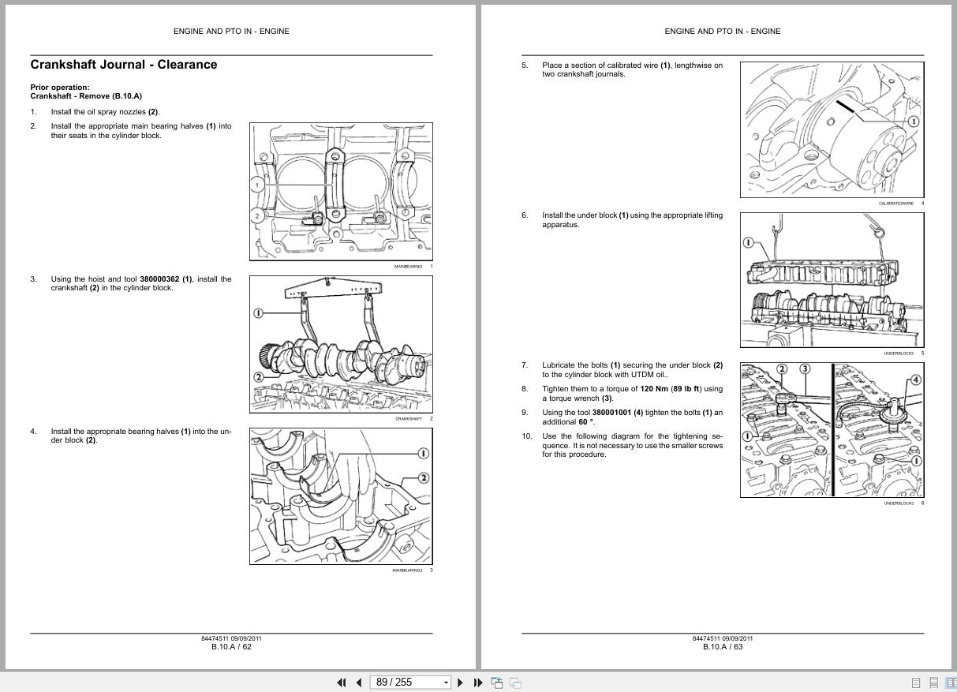Click the grayed duplicate-page icon in the toolbar
957x692 pixels.
coord(515,682)
